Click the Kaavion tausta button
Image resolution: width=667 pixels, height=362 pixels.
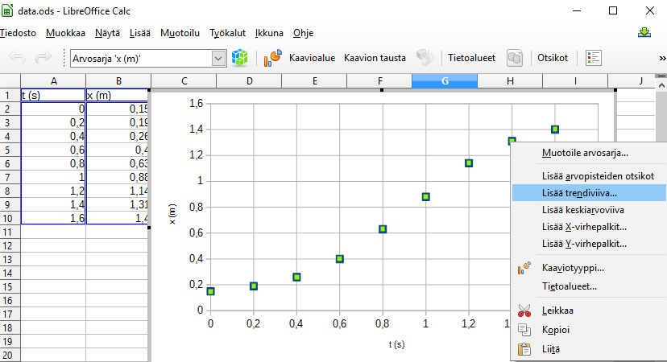(x=375, y=58)
